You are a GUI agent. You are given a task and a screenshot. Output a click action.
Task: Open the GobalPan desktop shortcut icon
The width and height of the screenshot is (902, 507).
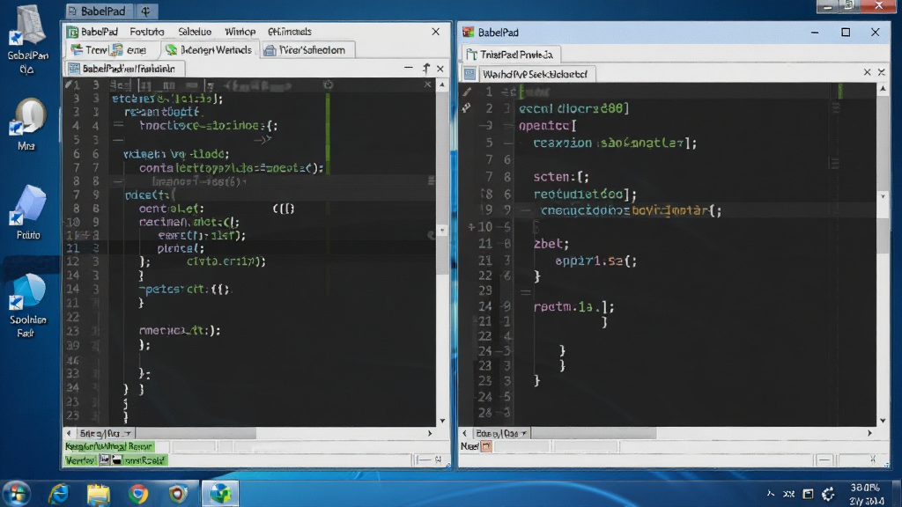click(27, 38)
